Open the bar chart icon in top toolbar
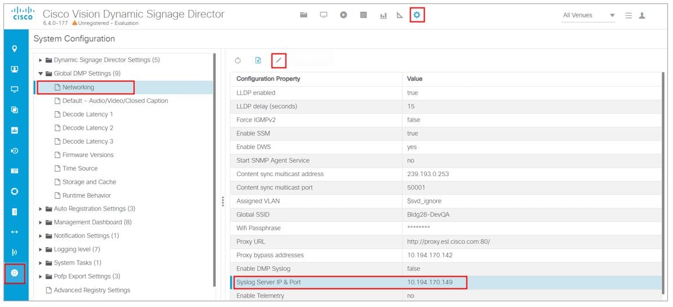The height and width of the screenshot is (307, 673). pos(383,16)
